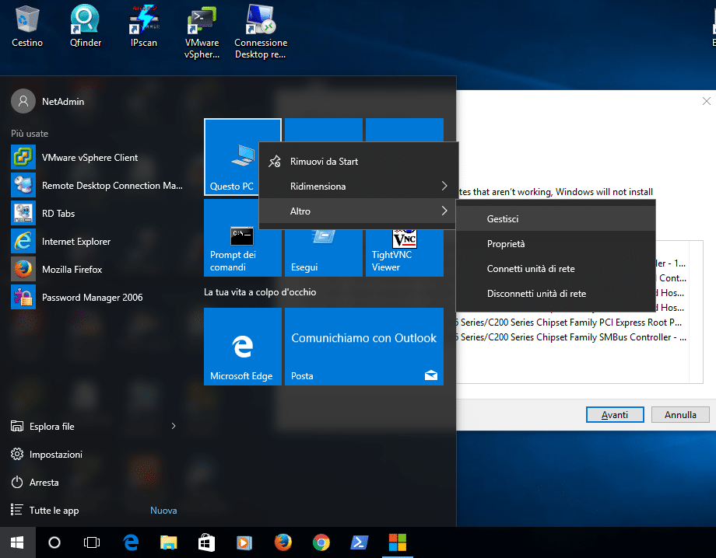Launch VMware vSphere Client from most used

(98, 157)
